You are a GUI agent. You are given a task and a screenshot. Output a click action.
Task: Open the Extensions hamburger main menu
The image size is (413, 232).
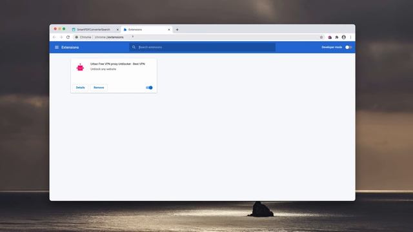coord(57,47)
